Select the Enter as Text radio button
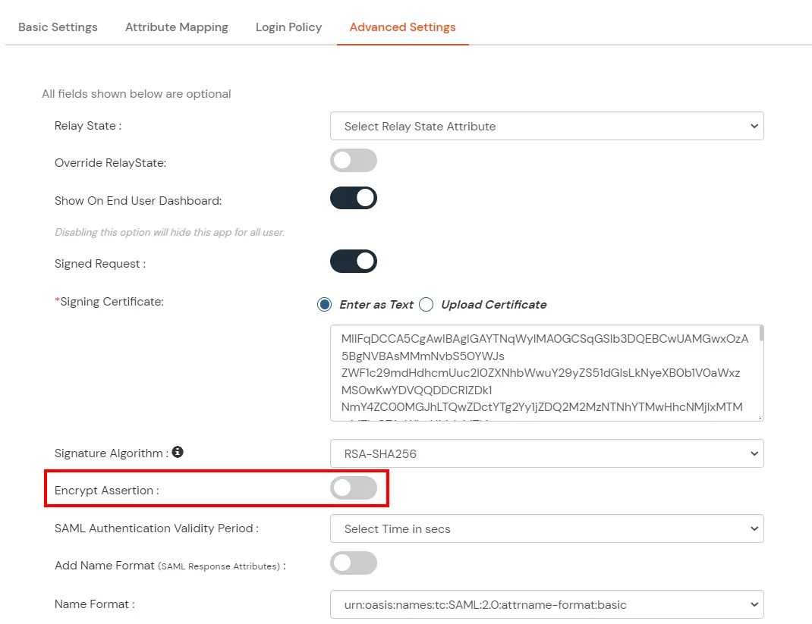This screenshot has height=624, width=812. tap(324, 304)
